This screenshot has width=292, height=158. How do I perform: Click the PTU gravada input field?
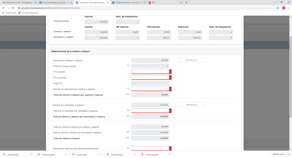(x=150, y=77)
